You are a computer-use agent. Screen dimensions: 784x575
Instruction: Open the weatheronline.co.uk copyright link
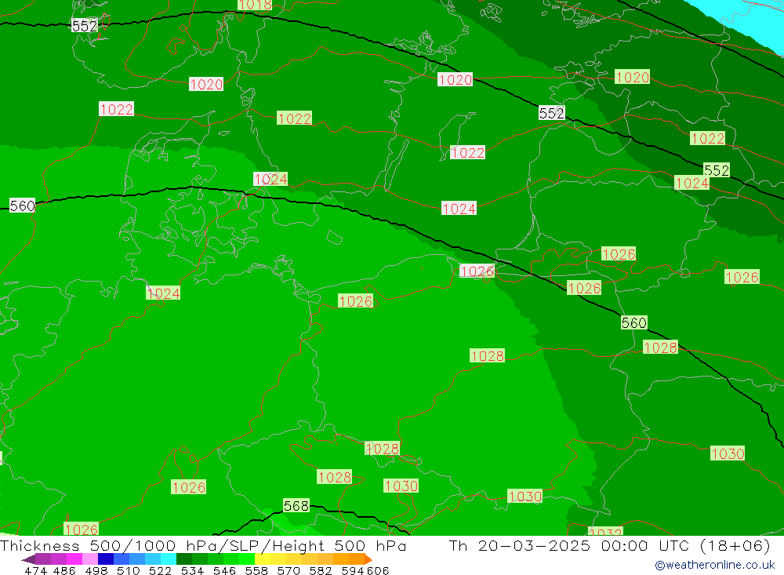pyautogui.click(x=715, y=565)
